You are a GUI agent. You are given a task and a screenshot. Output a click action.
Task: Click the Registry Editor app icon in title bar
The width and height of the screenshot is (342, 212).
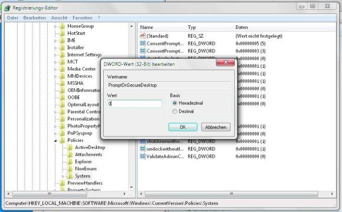tap(7, 8)
